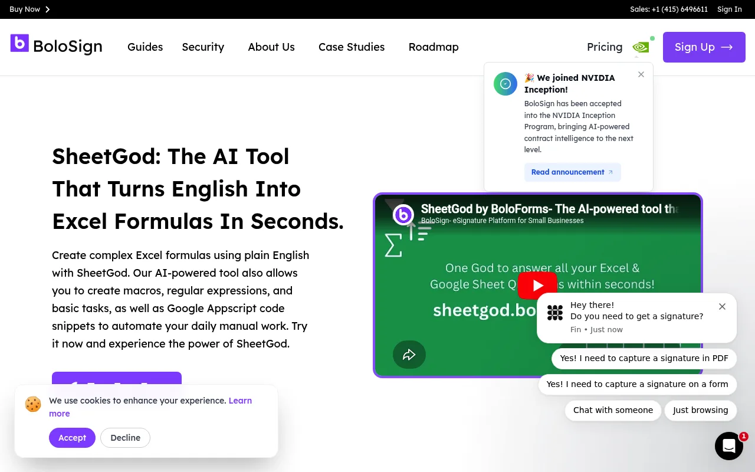This screenshot has width=755, height=472.
Task: Click the Buy Now arrow chevron
Action: click(48, 9)
